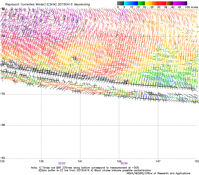Click the purple time label 20:03
This screenshot has width=199, height=175.
(x=62, y=163)
